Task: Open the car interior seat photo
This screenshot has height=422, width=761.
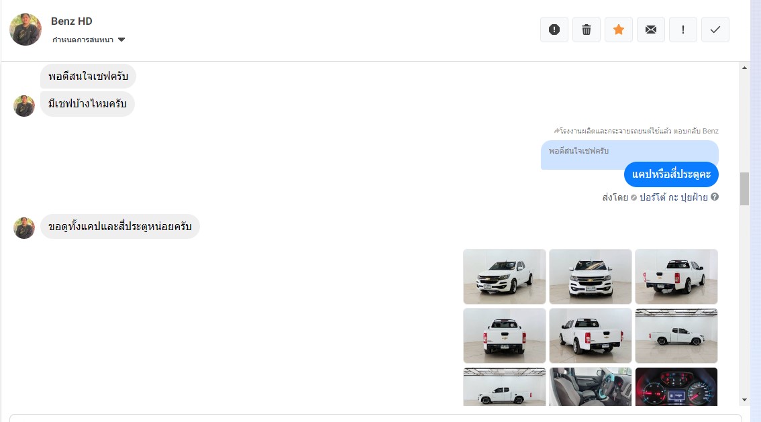Action: [591, 387]
